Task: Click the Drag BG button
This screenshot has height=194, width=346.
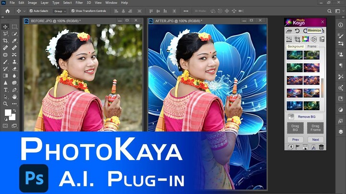Action: [295, 128]
